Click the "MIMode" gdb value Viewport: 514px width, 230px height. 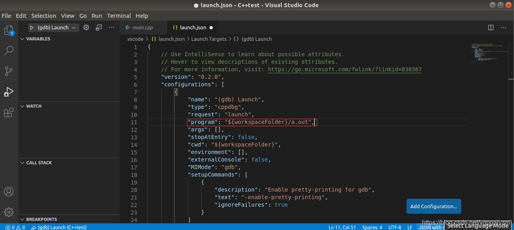[x=230, y=167]
